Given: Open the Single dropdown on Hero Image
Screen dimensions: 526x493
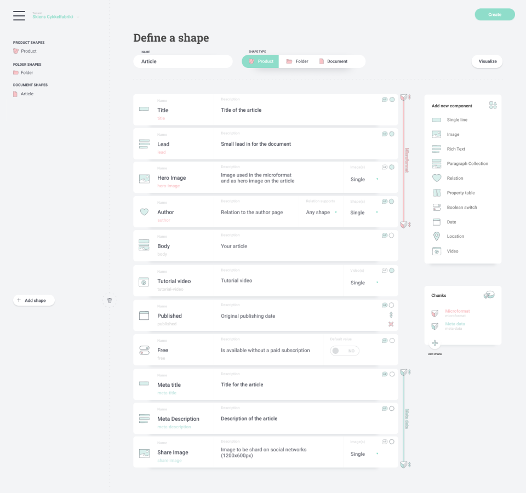Looking at the screenshot, I should [x=360, y=179].
